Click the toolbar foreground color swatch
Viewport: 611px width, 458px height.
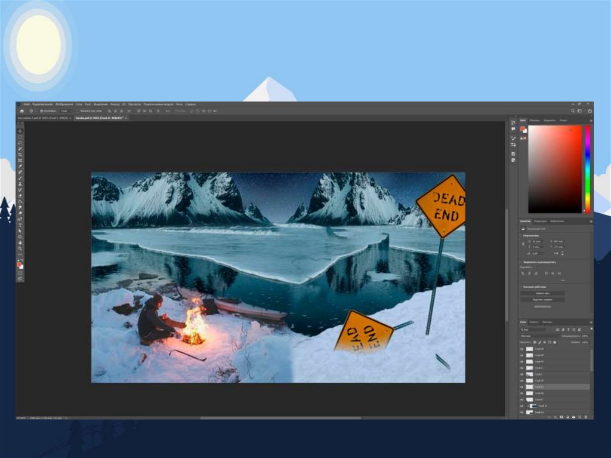19,265
